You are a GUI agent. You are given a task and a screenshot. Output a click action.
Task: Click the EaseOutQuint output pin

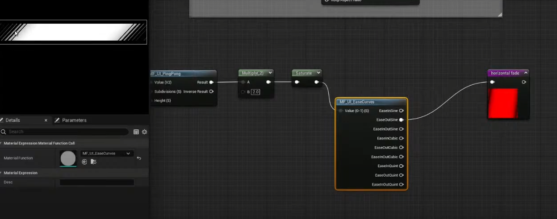point(402,175)
